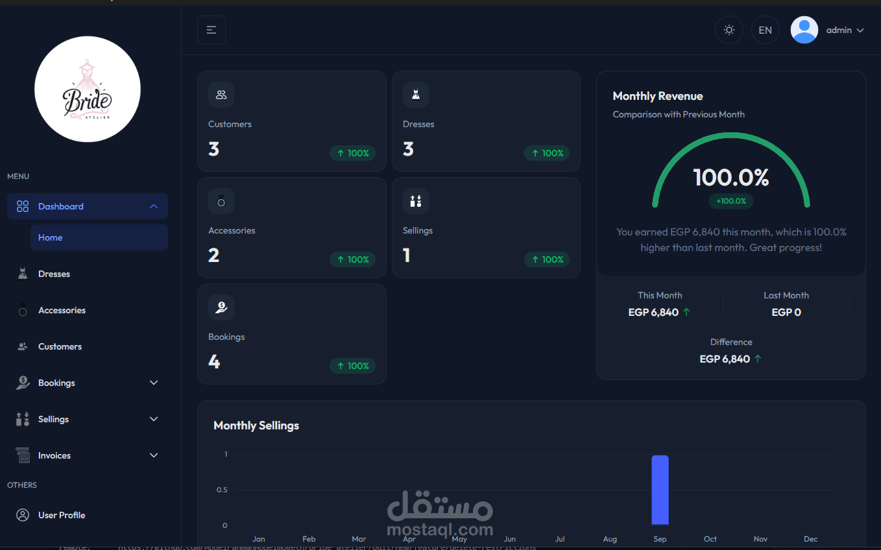Click the Bookings card 100% badge
Image resolution: width=881 pixels, height=550 pixels.
352,366
